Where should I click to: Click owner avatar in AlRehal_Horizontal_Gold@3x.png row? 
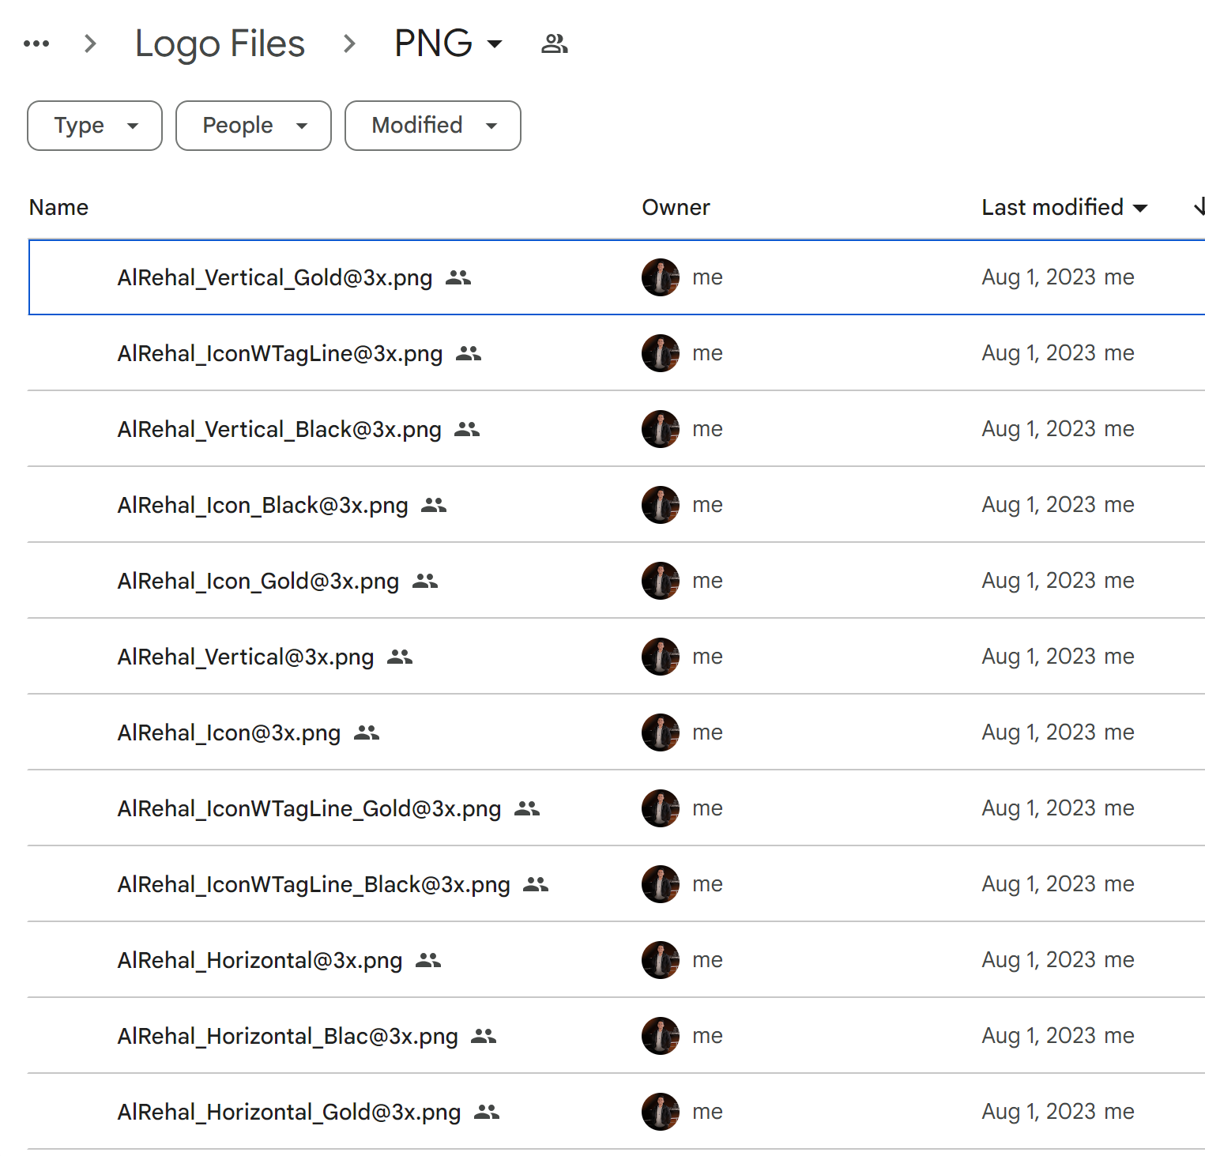661,1112
